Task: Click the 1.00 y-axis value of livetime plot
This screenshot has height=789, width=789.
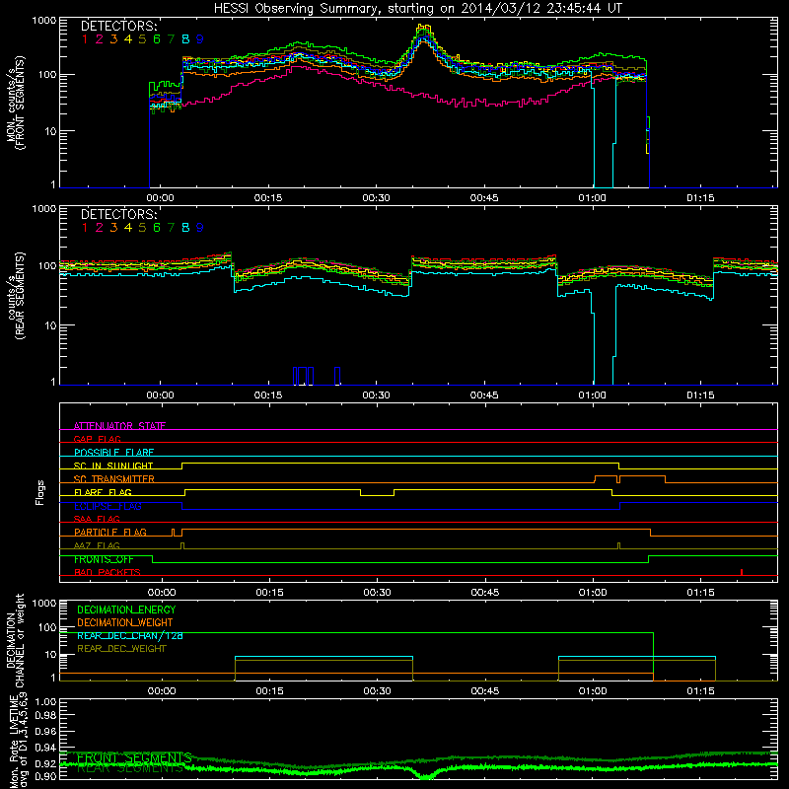Action: [45, 701]
